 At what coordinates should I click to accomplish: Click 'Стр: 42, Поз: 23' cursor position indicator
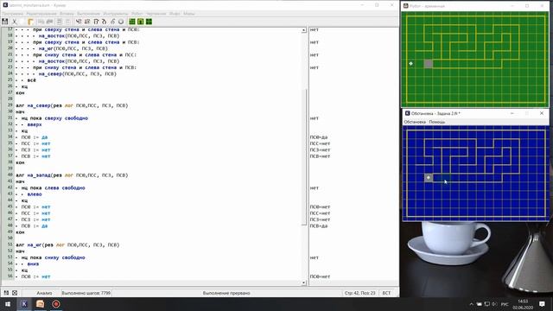pyautogui.click(x=359, y=293)
